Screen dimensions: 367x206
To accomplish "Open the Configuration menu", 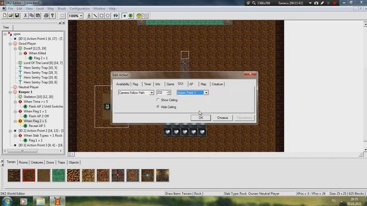I will click(79, 9).
